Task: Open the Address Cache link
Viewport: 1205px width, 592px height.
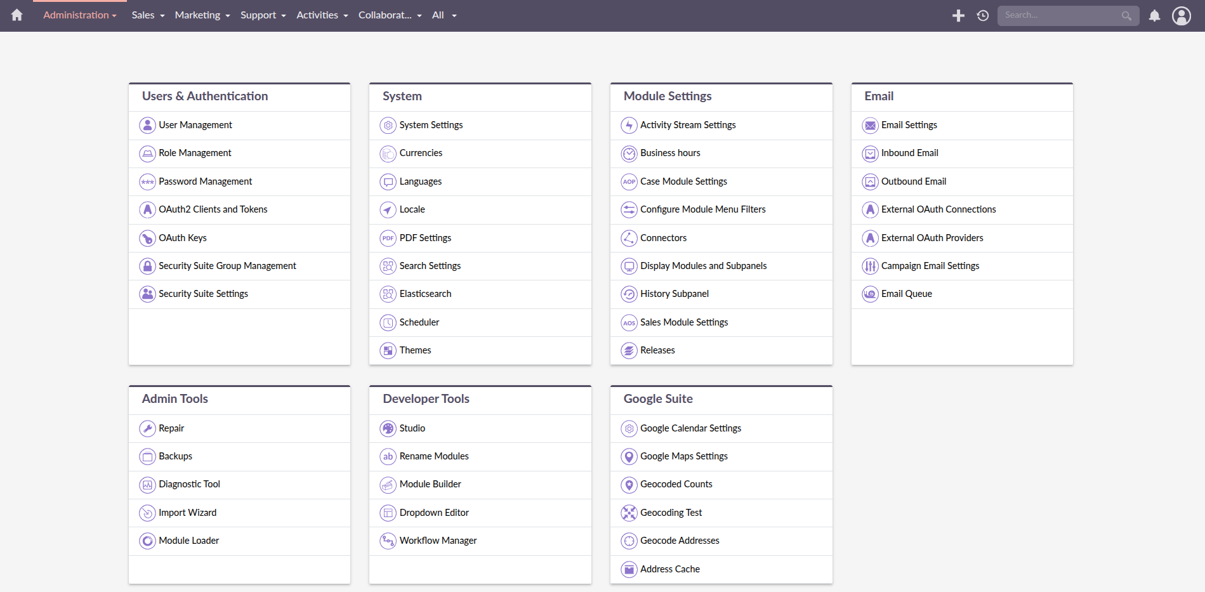Action: pos(670,569)
